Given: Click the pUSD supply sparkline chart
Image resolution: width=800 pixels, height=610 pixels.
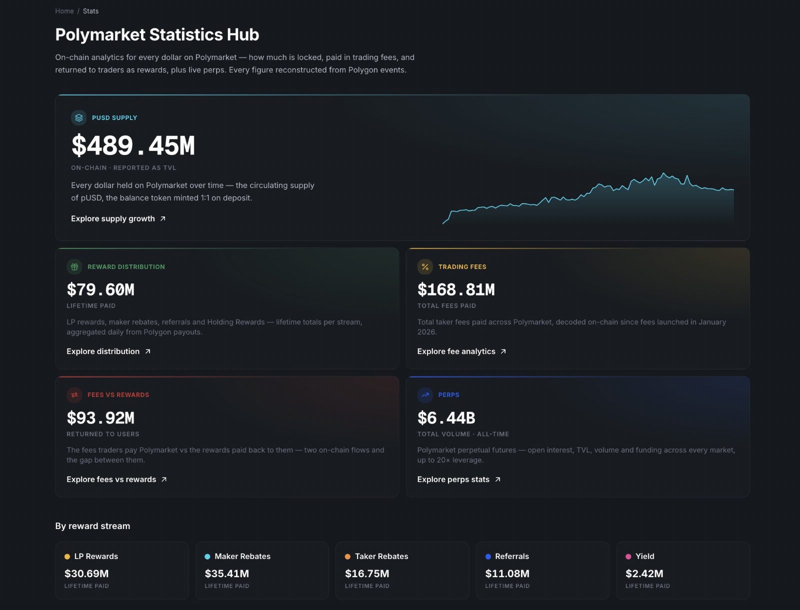Looking at the screenshot, I should tap(588, 199).
